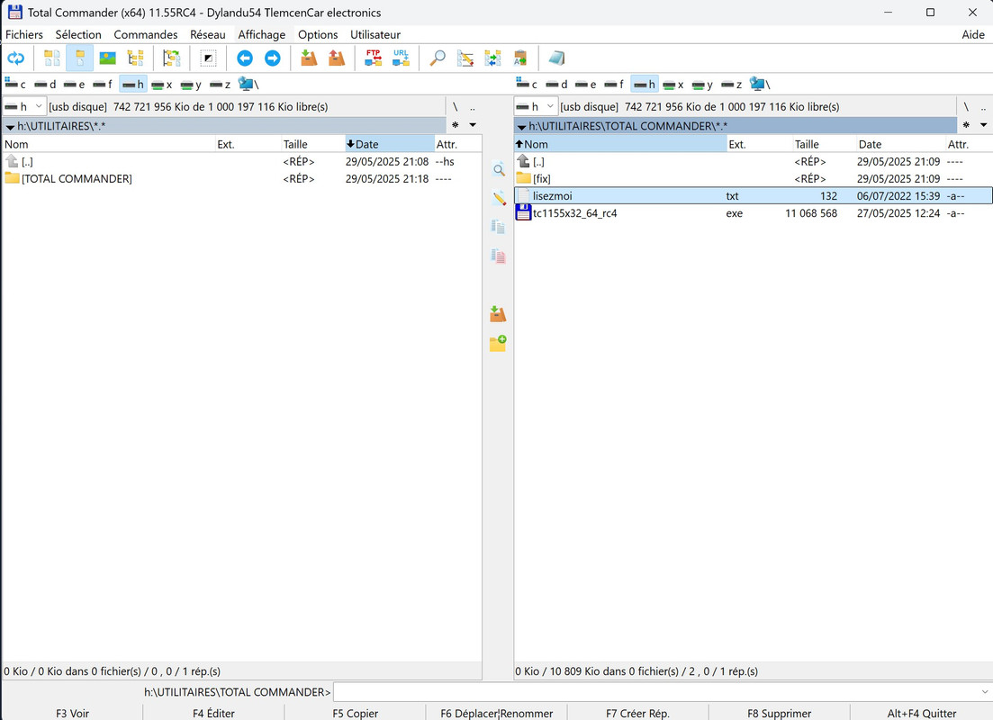Open the notepad icon in the toolbar
This screenshot has width=993, height=720.
tap(556, 58)
